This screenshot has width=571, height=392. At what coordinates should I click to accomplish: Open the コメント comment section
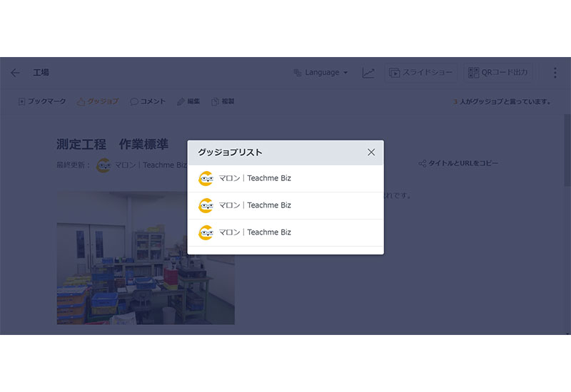click(x=148, y=102)
